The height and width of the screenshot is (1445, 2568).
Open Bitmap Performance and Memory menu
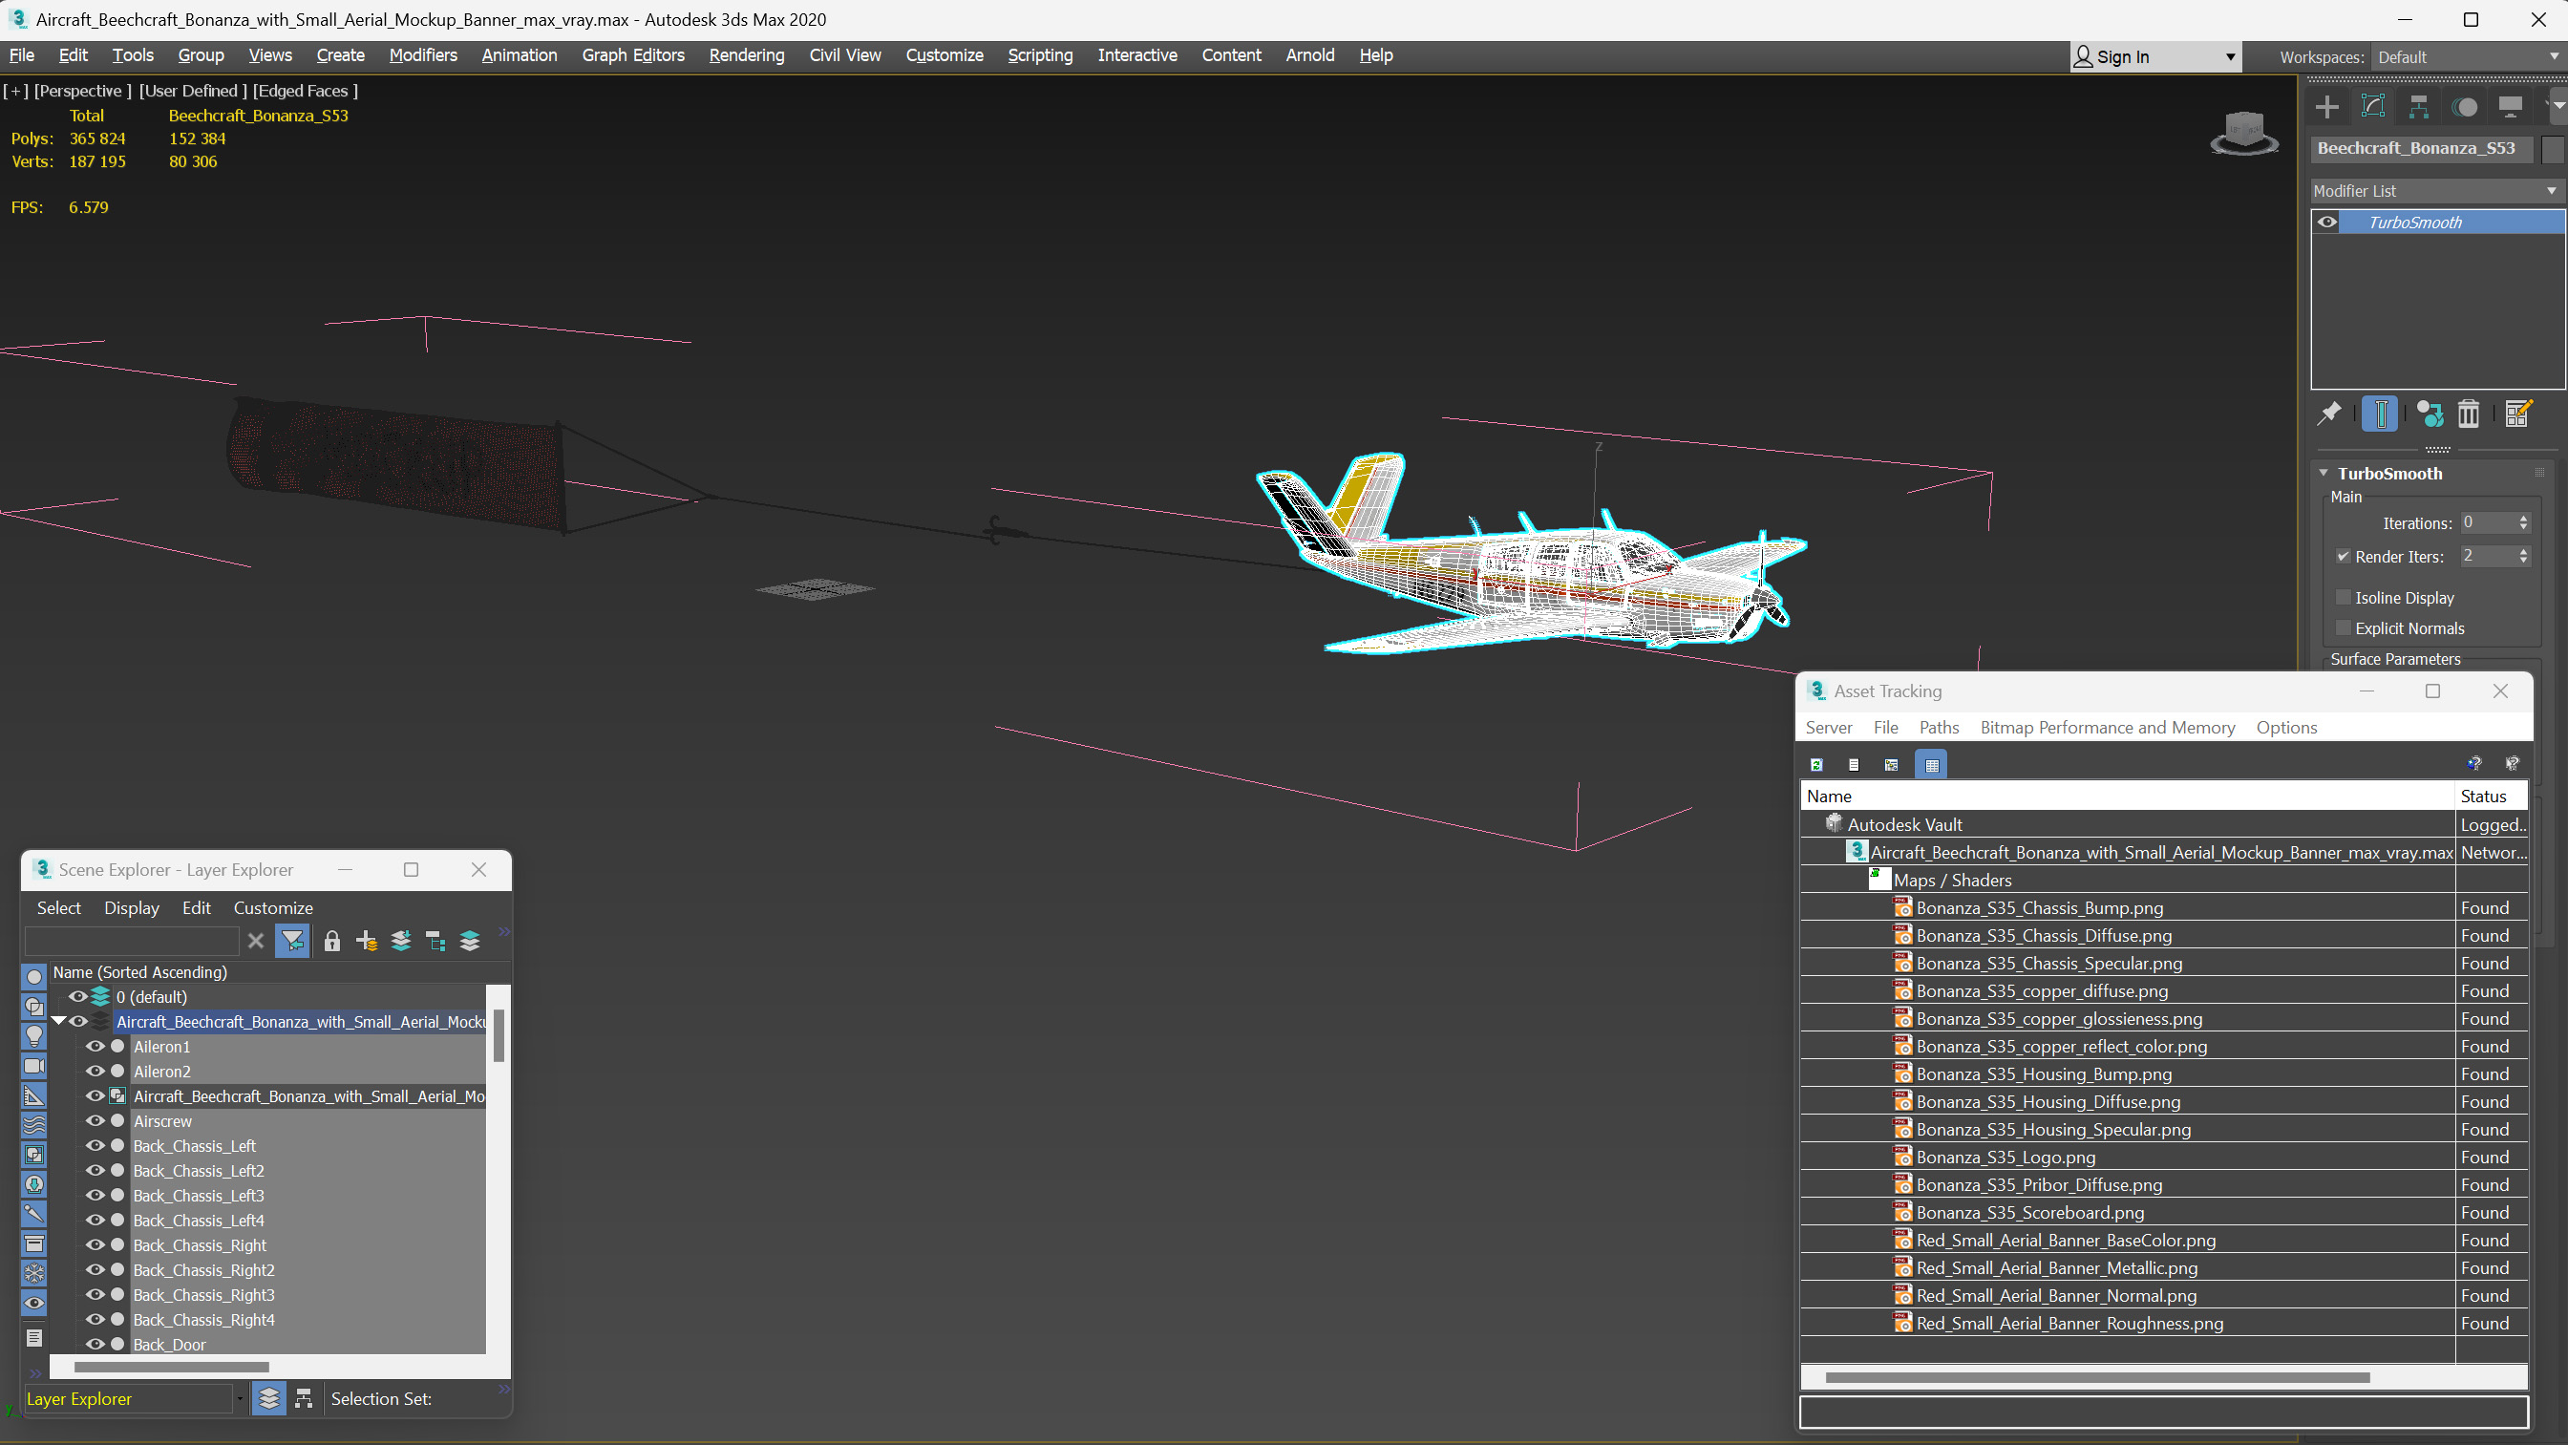[x=2108, y=728]
